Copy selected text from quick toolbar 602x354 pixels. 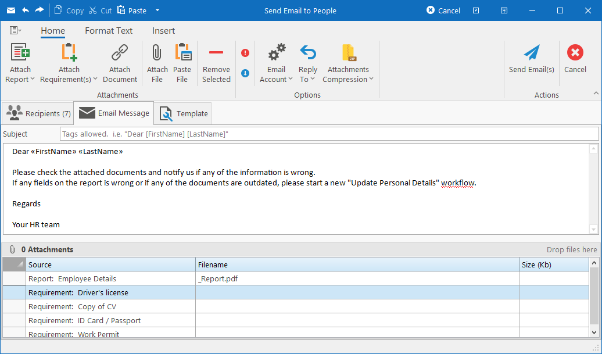point(69,10)
